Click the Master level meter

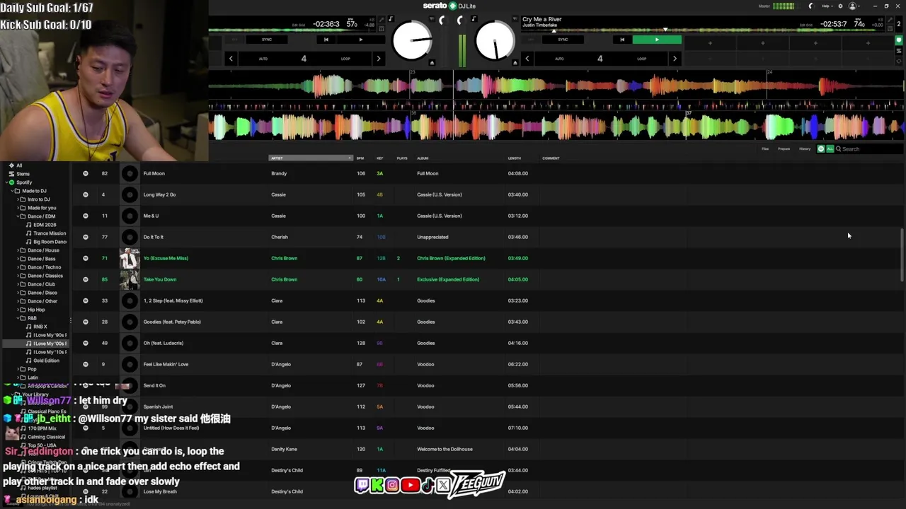pyautogui.click(x=784, y=6)
